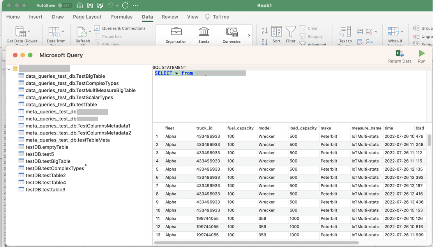Open the Undo history dropdown arrow
The width and height of the screenshot is (433, 248).
[117, 5]
